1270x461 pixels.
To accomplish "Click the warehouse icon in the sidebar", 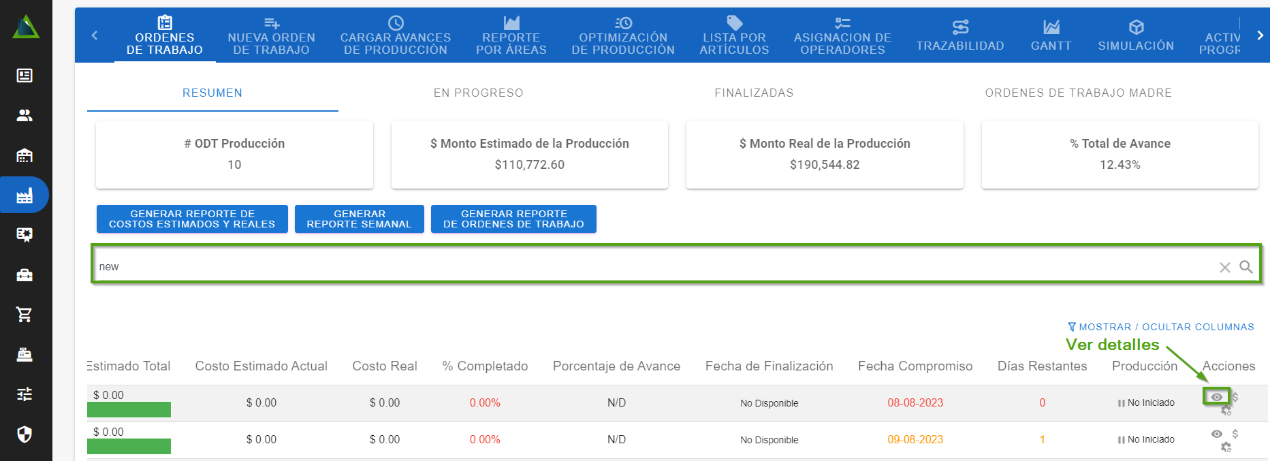I will [25, 155].
